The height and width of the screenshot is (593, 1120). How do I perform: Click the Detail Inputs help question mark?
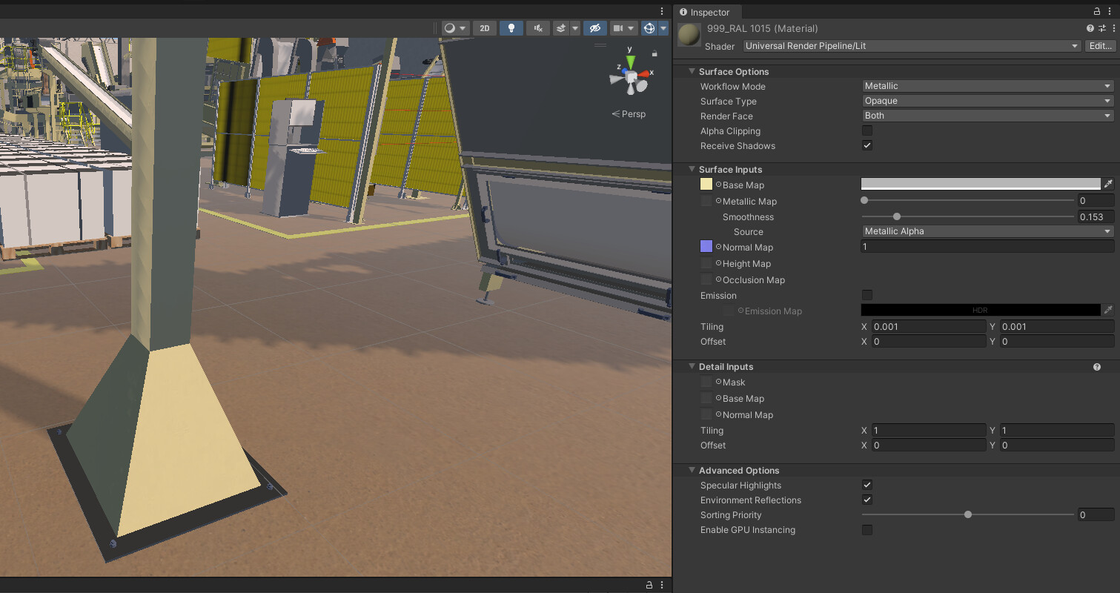pos(1096,366)
